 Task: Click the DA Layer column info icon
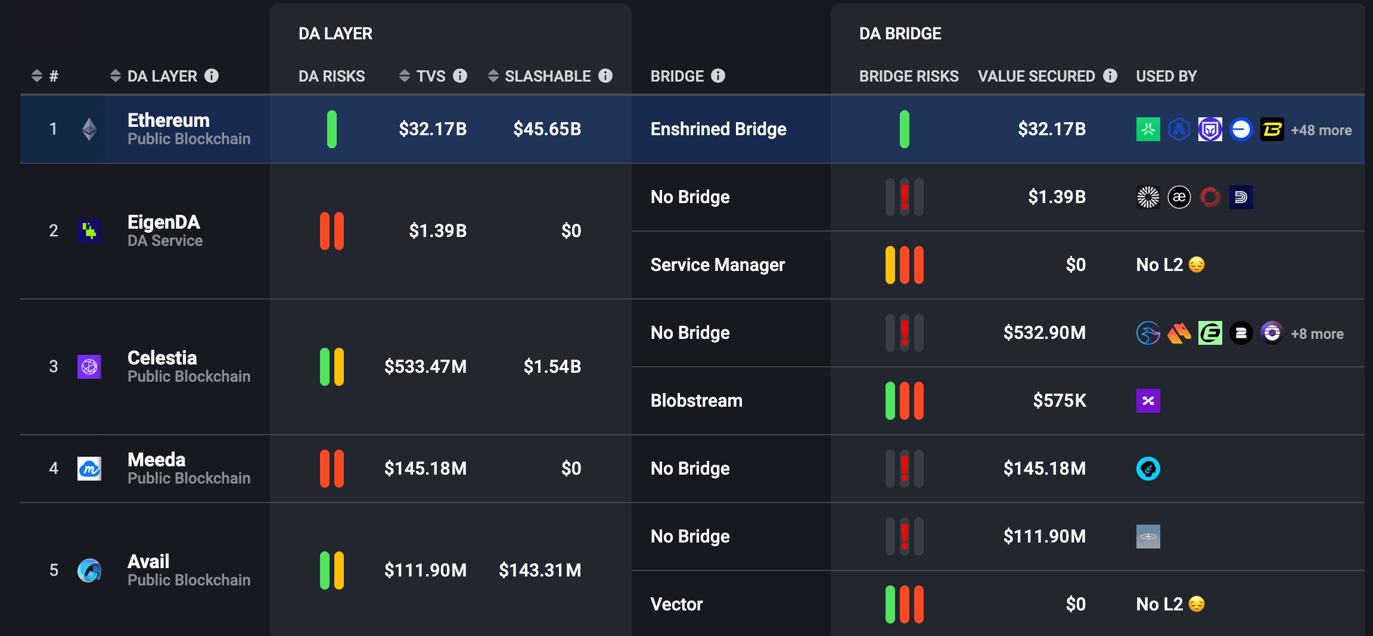point(212,76)
